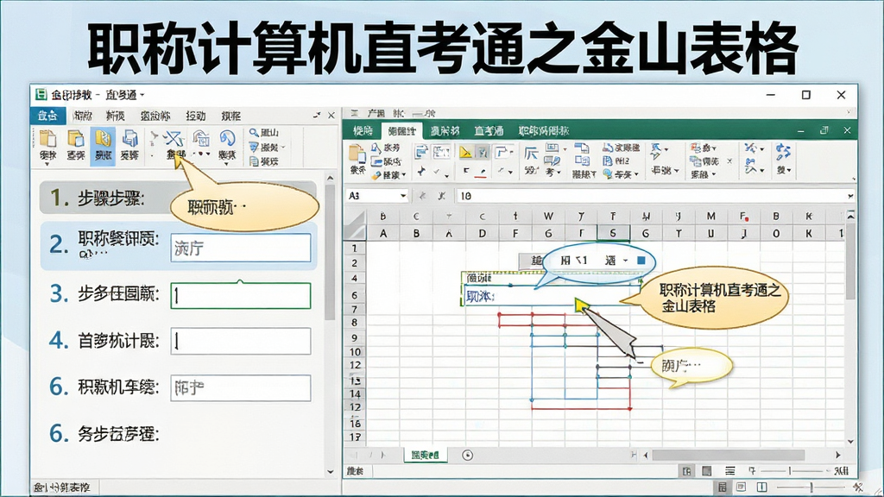The image size is (884, 497).
Task: Click the input field next to step 2
Action: click(241, 248)
